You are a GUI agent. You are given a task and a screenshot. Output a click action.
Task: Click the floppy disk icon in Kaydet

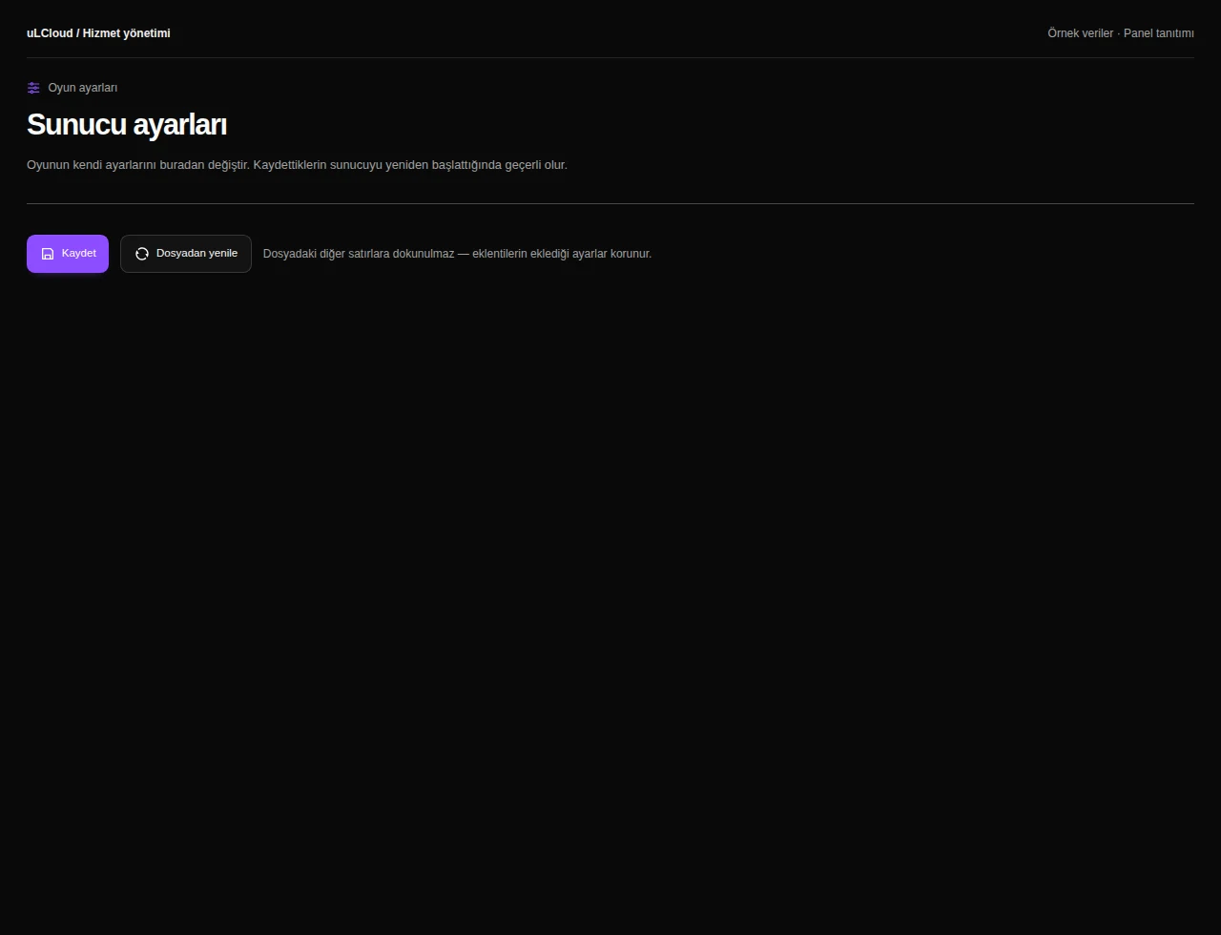click(48, 254)
